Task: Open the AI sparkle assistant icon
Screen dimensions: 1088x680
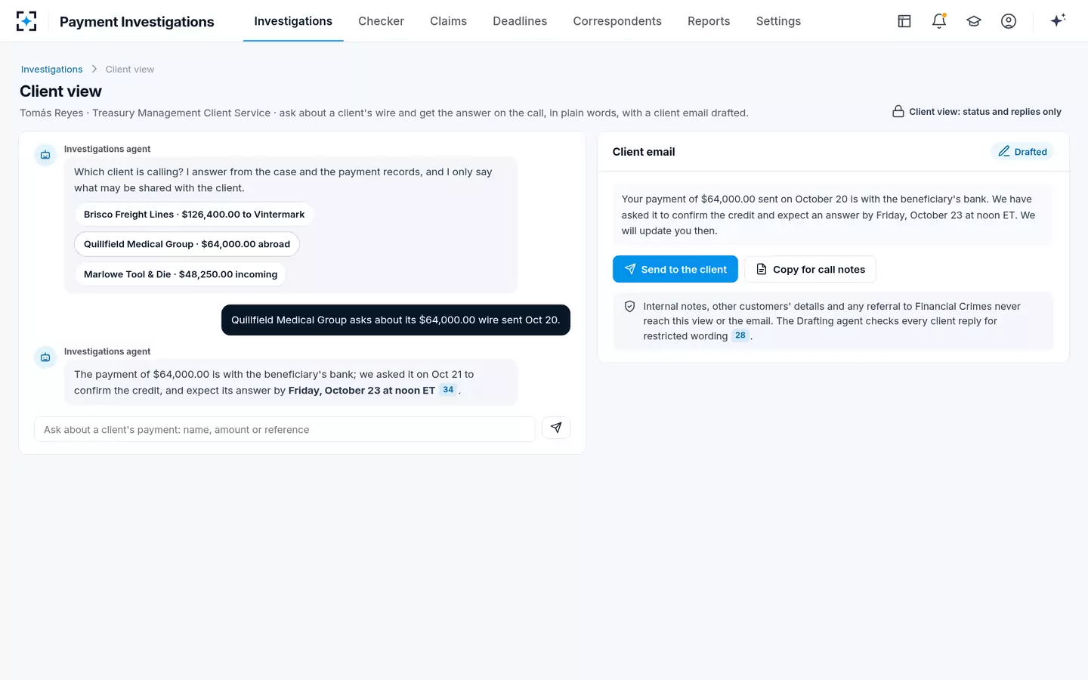Action: [x=1058, y=20]
